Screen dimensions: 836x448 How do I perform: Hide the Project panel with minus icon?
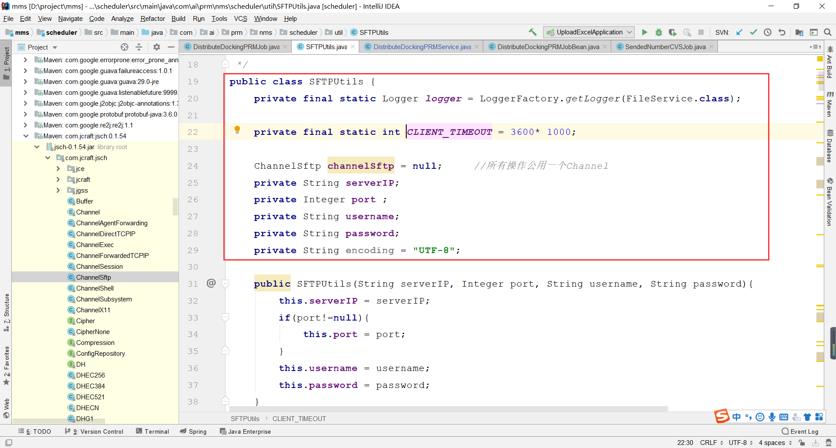pos(171,47)
